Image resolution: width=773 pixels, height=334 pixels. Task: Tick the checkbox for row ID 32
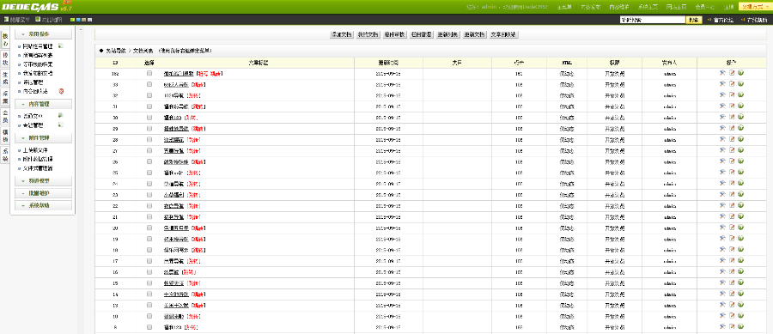point(149,95)
